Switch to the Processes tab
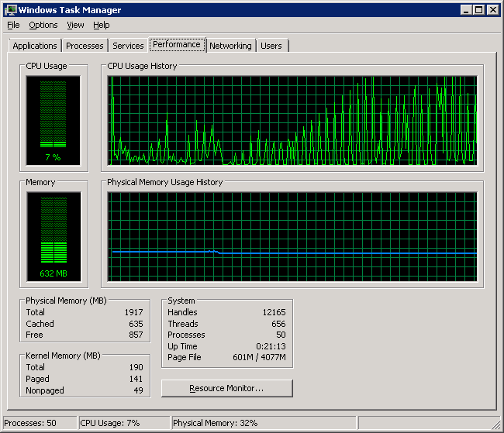Viewport: 504px width, 433px height. click(85, 46)
